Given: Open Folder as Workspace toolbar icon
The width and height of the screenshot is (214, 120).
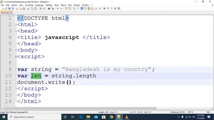Looking at the screenshot, I should click(96, 9).
